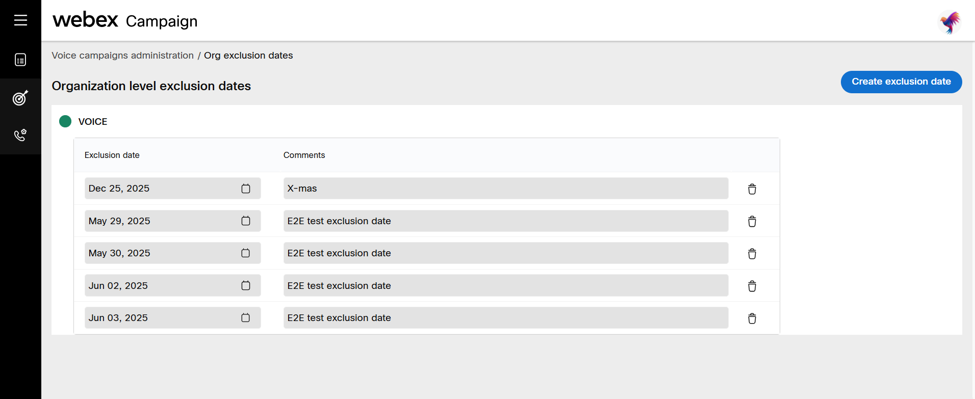
Task: Delete the Dec 25, 2025 exclusion date
Action: [752, 189]
